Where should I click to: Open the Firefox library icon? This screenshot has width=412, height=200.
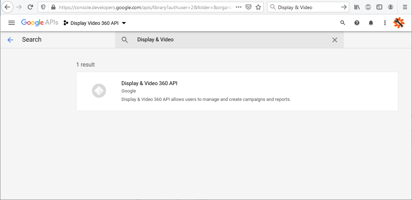click(357, 7)
